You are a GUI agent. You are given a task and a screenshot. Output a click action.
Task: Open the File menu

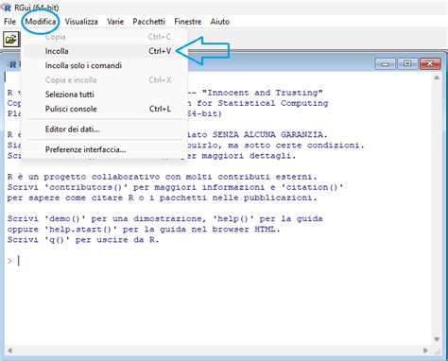(x=9, y=22)
